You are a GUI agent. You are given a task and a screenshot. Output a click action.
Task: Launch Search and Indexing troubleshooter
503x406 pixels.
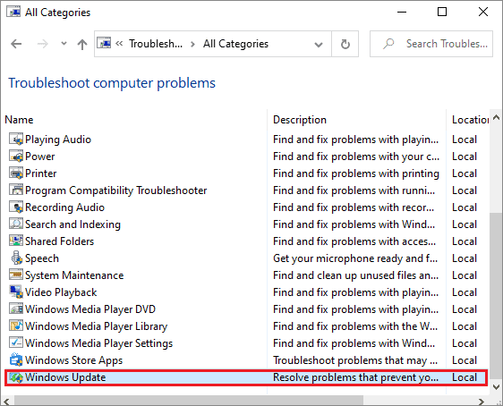pos(72,224)
